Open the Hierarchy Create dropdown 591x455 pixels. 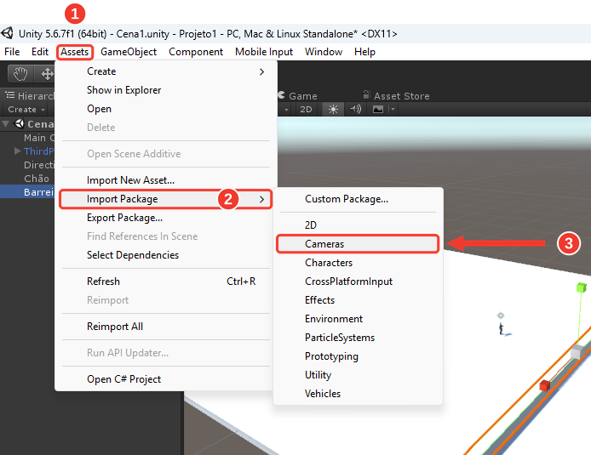pos(26,110)
